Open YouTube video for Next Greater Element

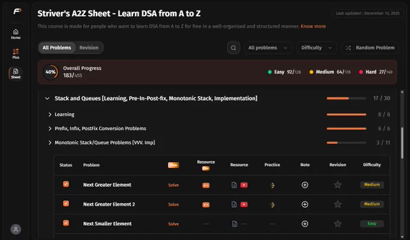pyautogui.click(x=244, y=185)
